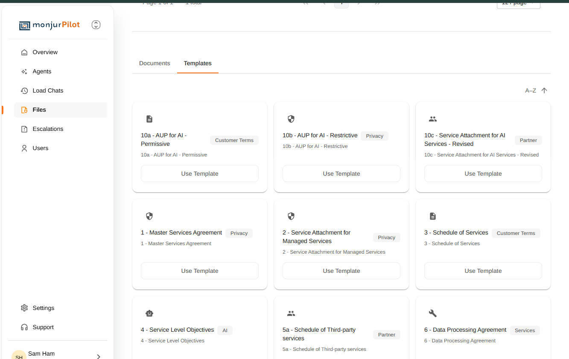Click the Agents sparkle icon
The image size is (569, 359).
point(24,72)
